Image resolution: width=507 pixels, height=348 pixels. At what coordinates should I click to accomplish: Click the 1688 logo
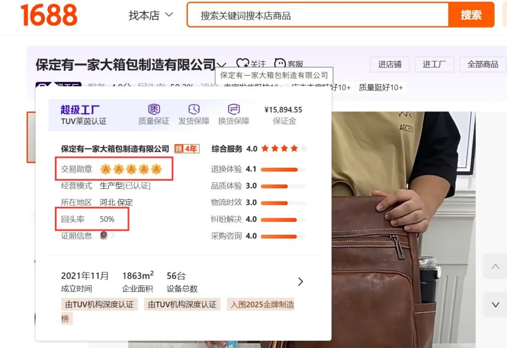(x=49, y=15)
